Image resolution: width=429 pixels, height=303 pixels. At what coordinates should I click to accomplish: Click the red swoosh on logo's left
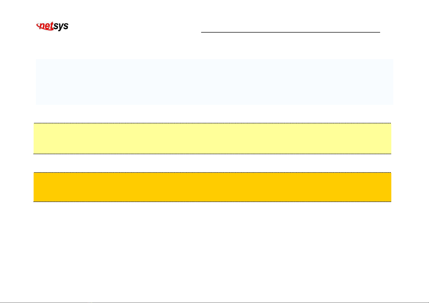click(x=38, y=26)
